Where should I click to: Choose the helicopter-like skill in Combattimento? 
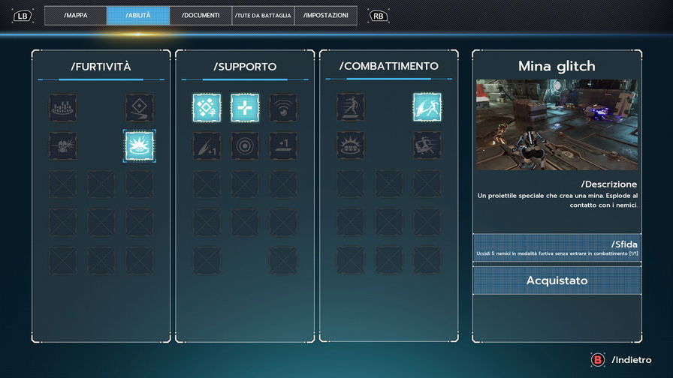pyautogui.click(x=427, y=145)
